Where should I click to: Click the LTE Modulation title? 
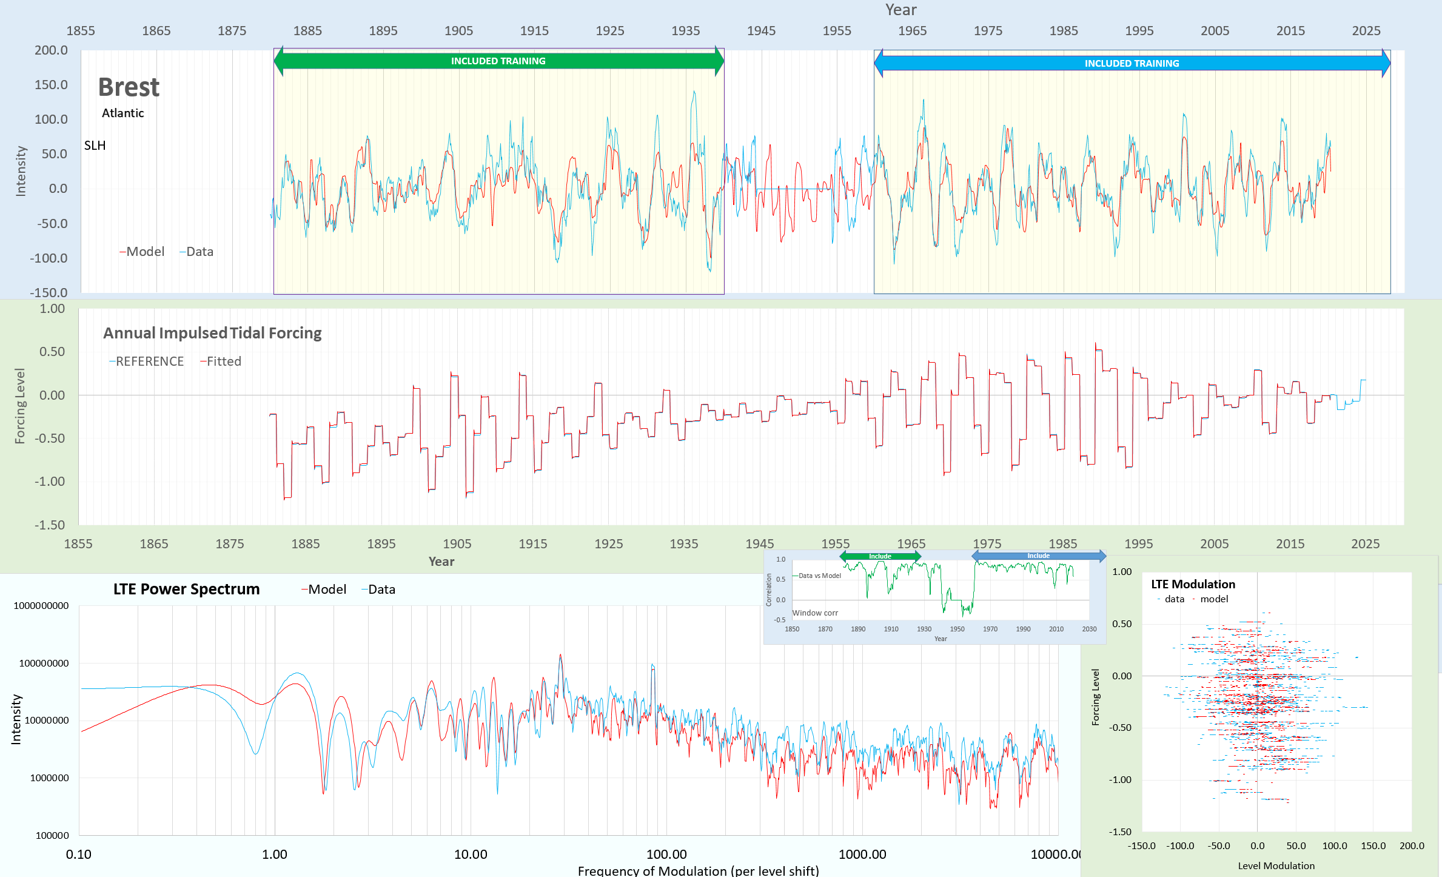click(x=1193, y=584)
